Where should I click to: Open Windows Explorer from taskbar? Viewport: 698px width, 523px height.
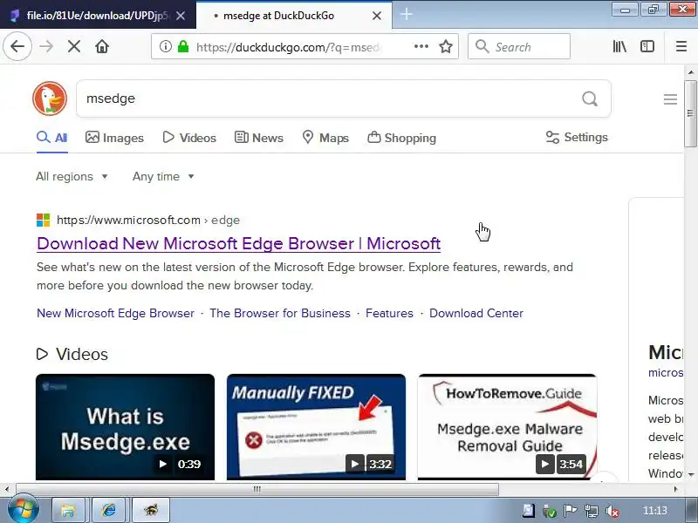69,510
